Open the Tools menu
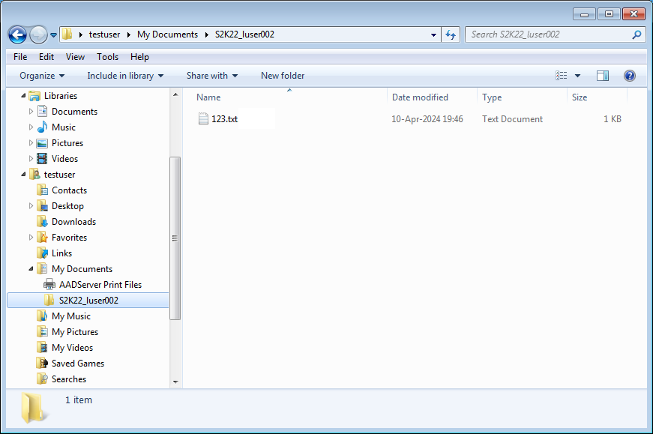 (107, 57)
